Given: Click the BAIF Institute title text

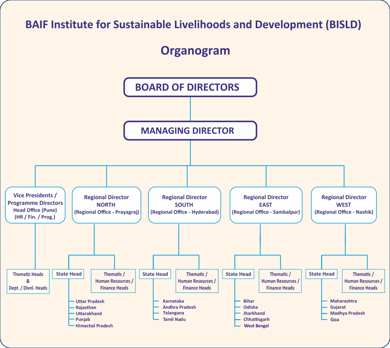Looking at the screenshot, I should (x=193, y=24).
